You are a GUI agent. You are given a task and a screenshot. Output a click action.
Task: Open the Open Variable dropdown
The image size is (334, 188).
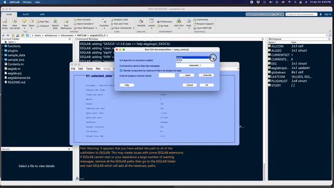tap(83, 23)
